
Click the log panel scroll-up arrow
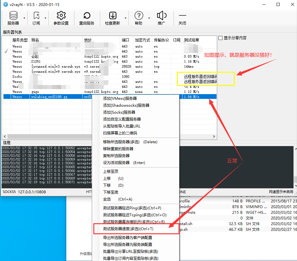295,149
